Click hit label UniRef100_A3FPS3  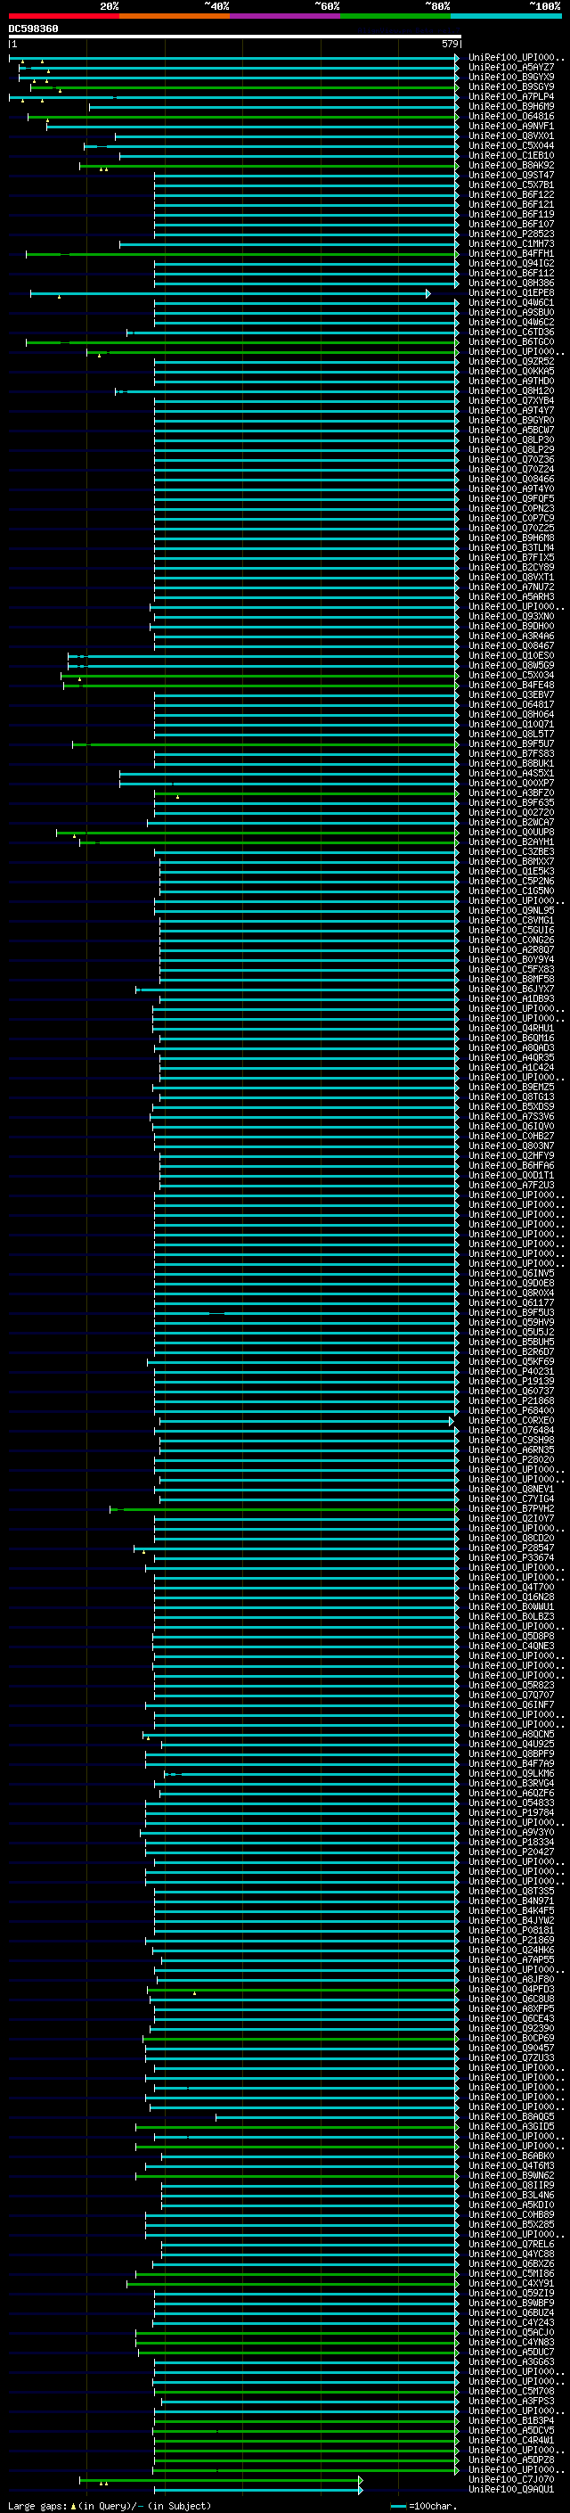pos(510,2401)
